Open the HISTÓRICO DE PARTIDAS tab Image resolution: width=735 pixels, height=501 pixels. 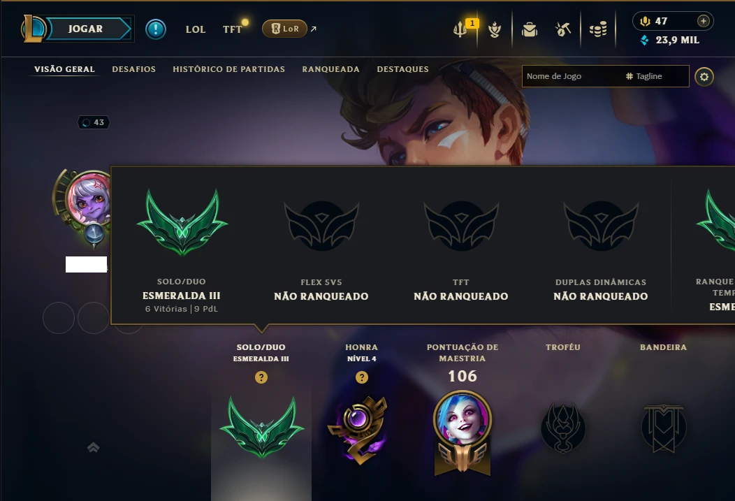click(x=228, y=69)
